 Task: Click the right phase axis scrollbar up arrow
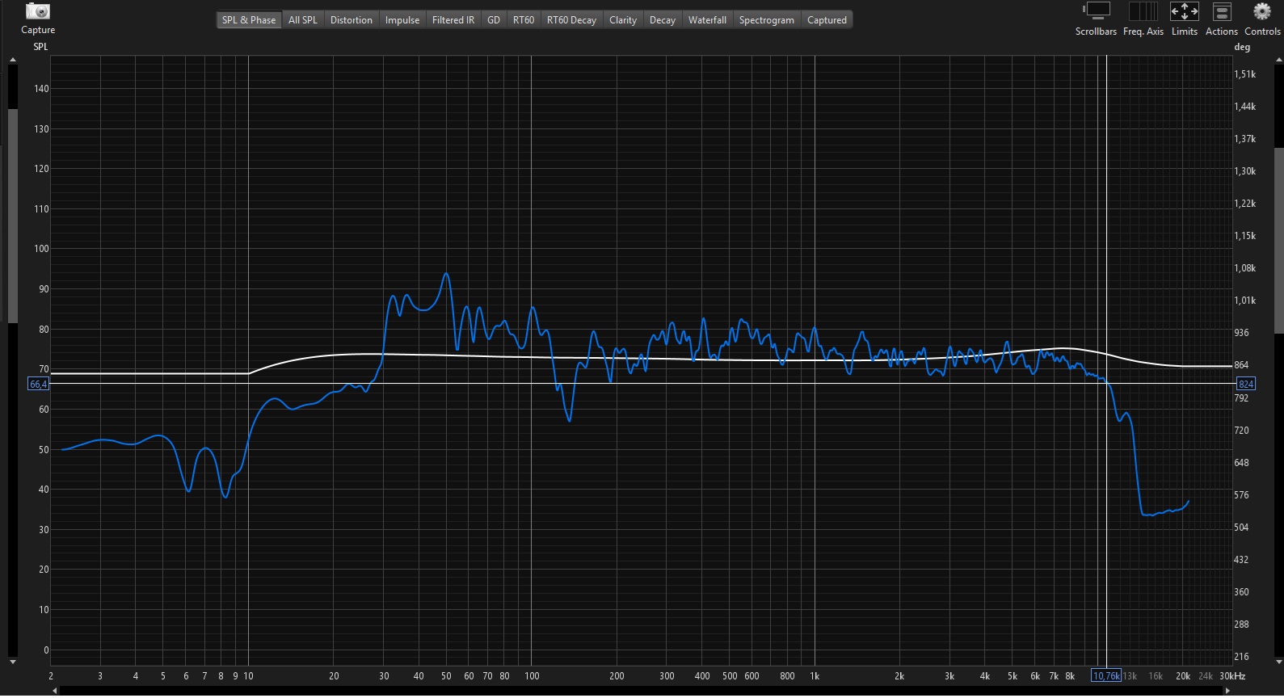1278,60
